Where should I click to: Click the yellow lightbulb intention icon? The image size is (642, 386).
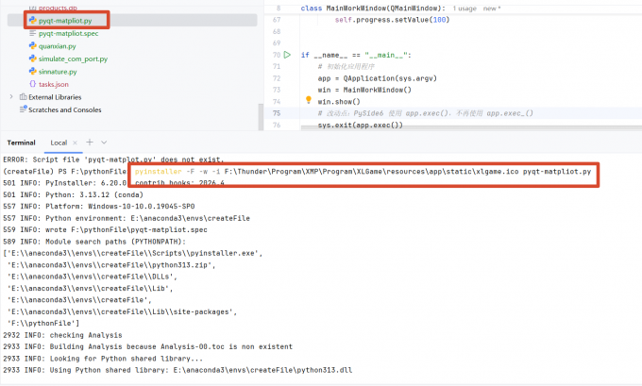(x=309, y=99)
